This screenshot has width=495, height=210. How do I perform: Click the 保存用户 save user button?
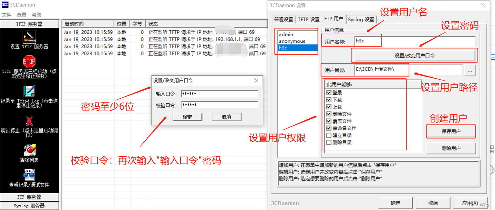click(451, 131)
